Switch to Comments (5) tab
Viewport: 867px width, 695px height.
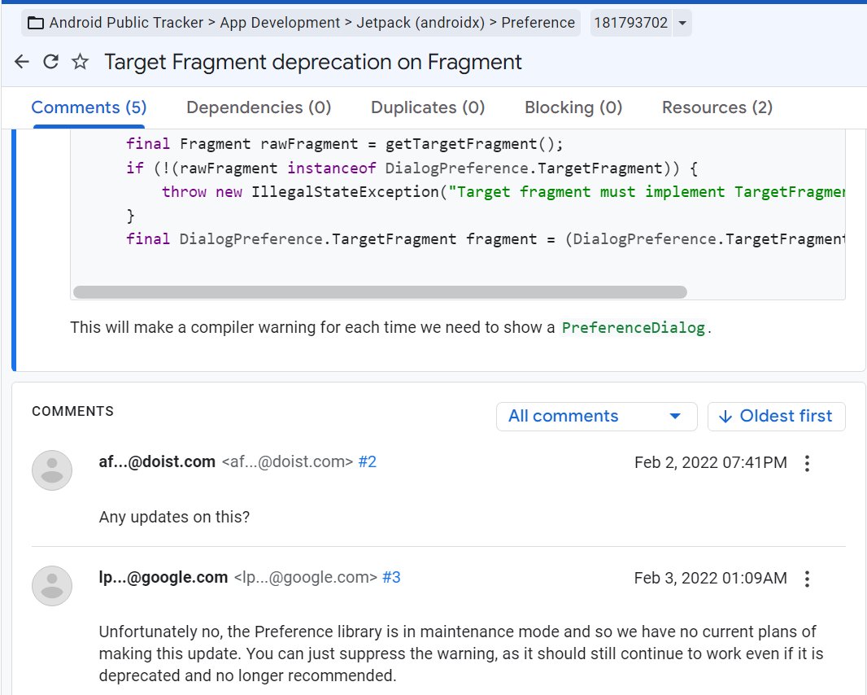[89, 107]
